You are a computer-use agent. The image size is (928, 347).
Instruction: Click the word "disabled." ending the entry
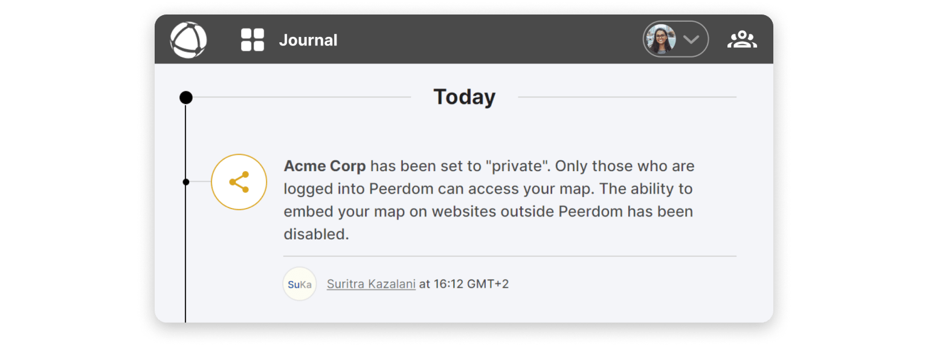pos(317,235)
